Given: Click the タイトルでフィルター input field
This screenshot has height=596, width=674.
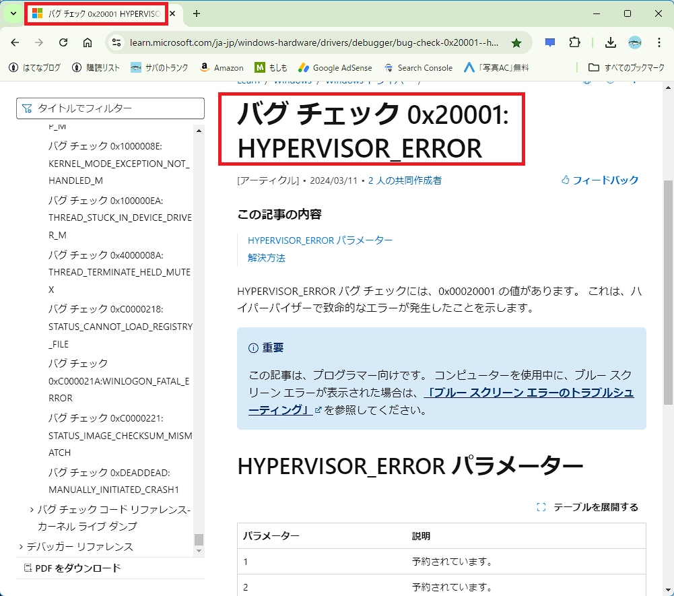Looking at the screenshot, I should pos(110,108).
